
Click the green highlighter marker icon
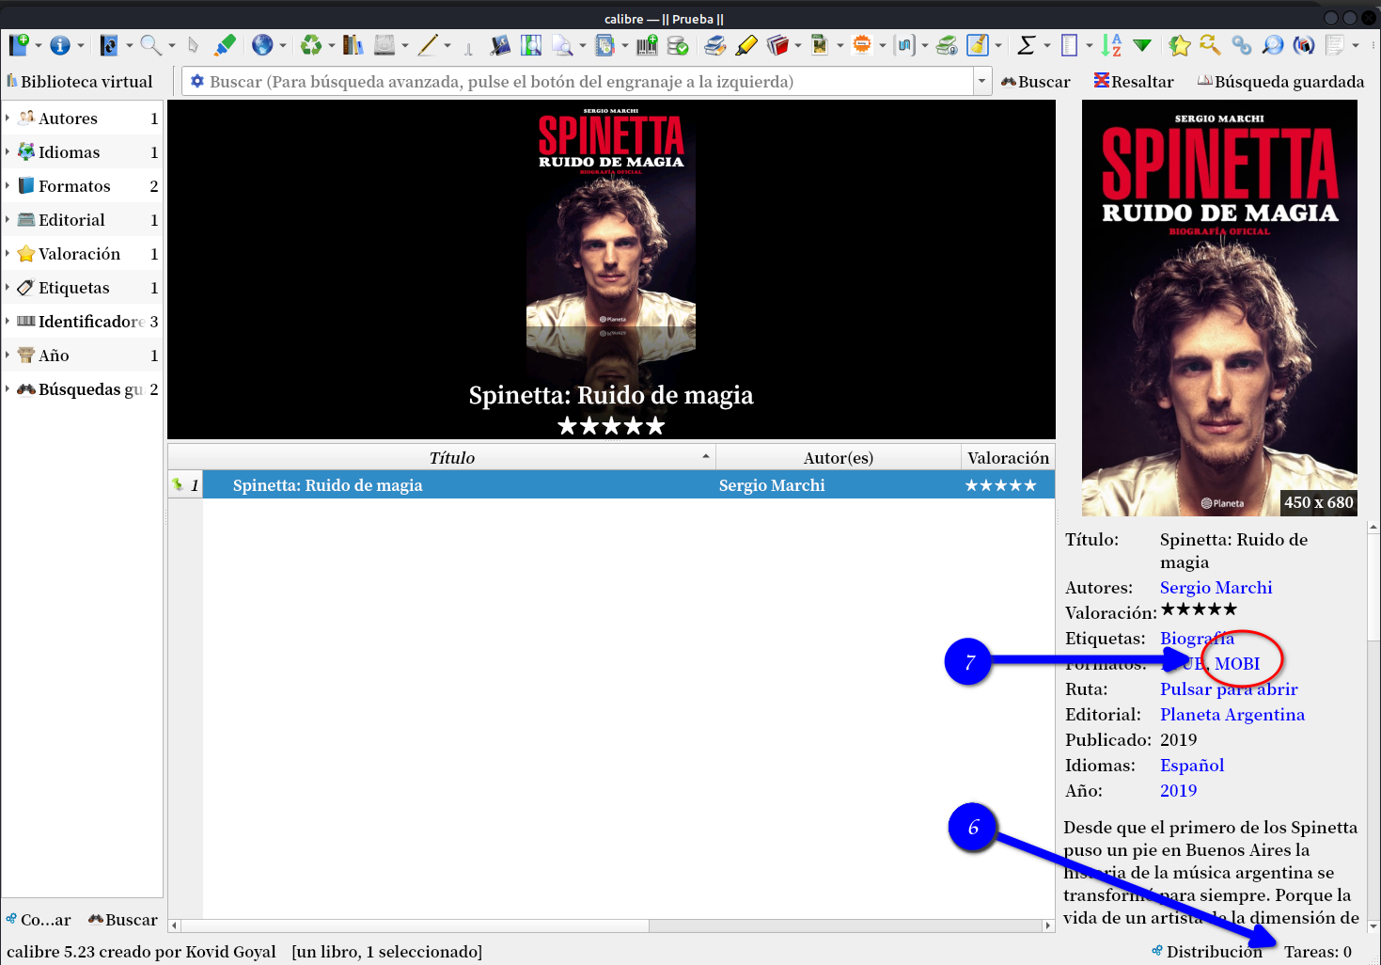pos(226,44)
